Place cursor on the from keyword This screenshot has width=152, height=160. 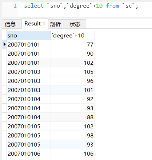coord(112,6)
